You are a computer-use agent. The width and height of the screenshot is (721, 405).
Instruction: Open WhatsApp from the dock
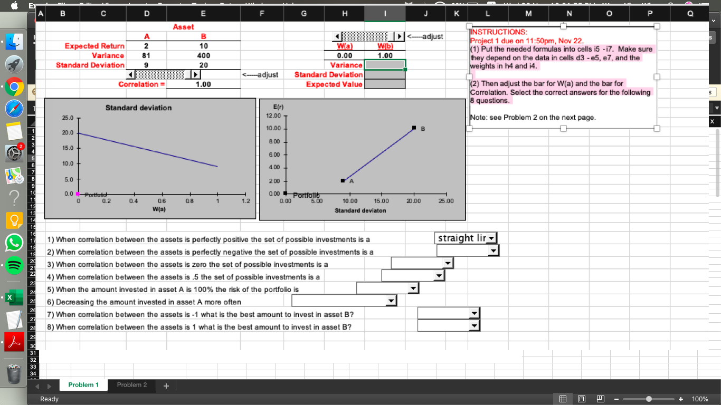pos(15,243)
